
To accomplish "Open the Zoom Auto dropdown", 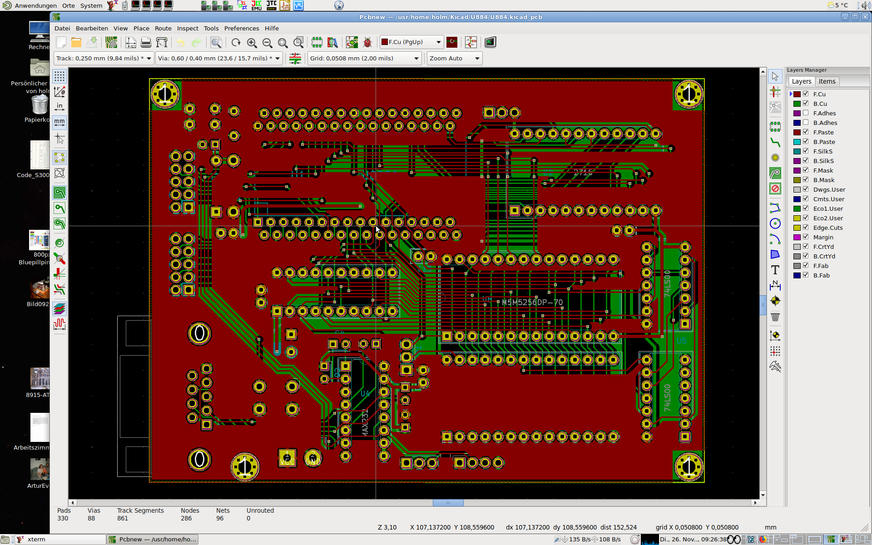I will click(x=454, y=59).
